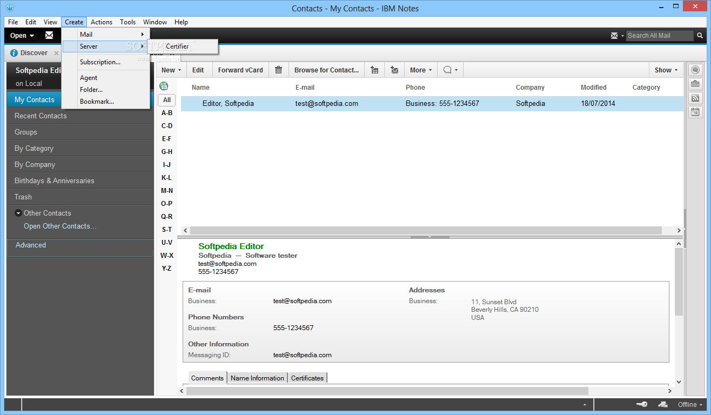Image resolution: width=711 pixels, height=415 pixels.
Task: Open the Actions menu
Action: pos(102,22)
